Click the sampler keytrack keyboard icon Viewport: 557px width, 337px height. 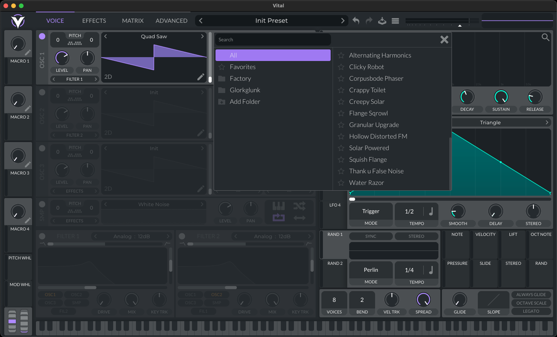[278, 206]
